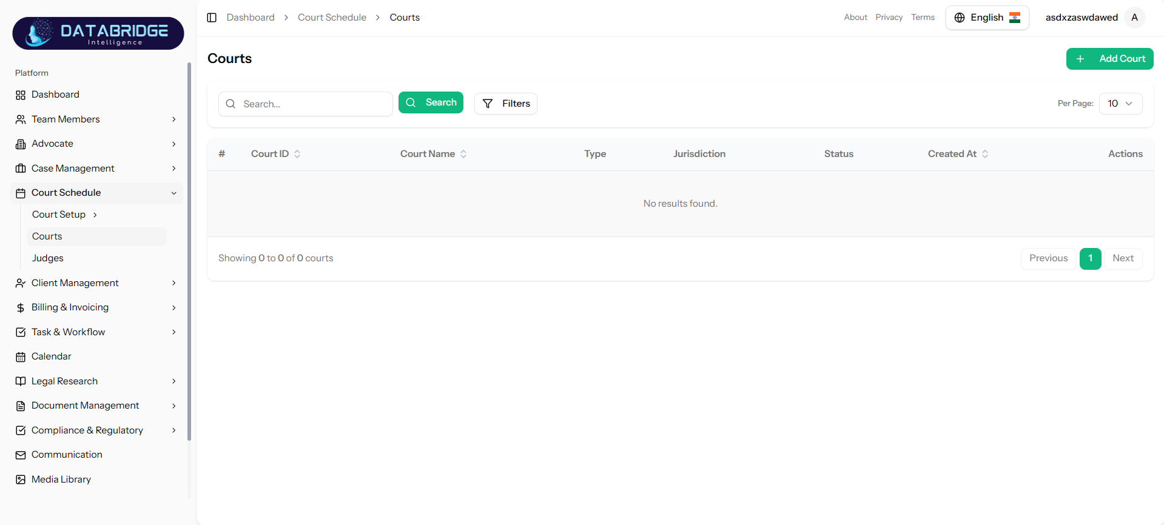
Task: Go to Court Schedule breadcrumb
Action: [x=332, y=18]
